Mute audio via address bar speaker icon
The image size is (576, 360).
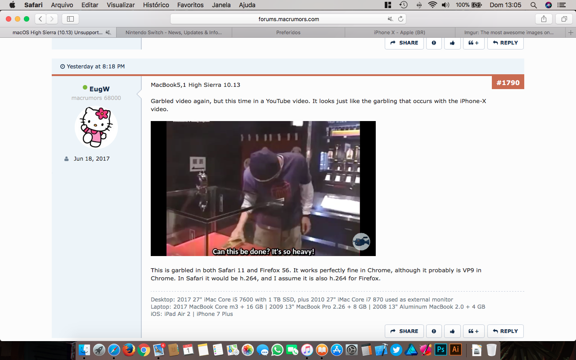[390, 19]
